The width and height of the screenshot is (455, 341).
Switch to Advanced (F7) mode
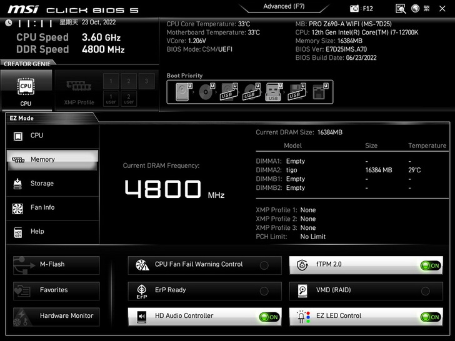pos(284,6)
